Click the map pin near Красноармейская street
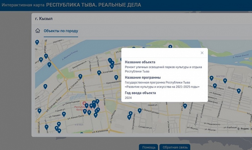Screen dimensions: 252x150 click(116, 78)
